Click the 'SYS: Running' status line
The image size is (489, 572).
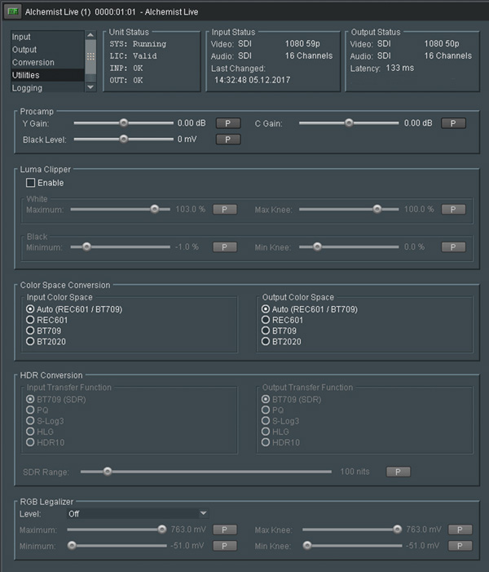[138, 44]
